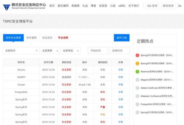This screenshot has height=125, width=184.
Task: Open the 全部更新 update type dropdown
Action: pyautogui.click(x=50, y=51)
